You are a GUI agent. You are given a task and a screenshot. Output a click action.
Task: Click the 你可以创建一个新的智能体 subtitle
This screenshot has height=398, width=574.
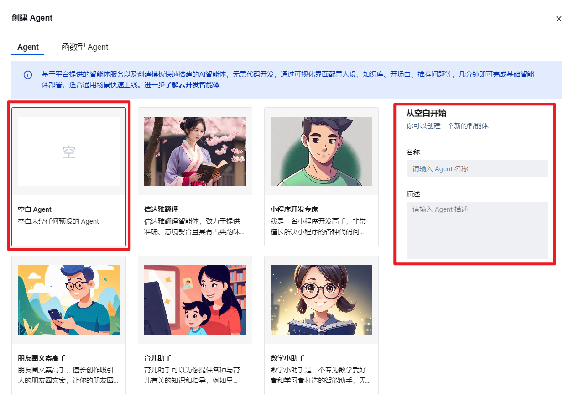click(448, 126)
